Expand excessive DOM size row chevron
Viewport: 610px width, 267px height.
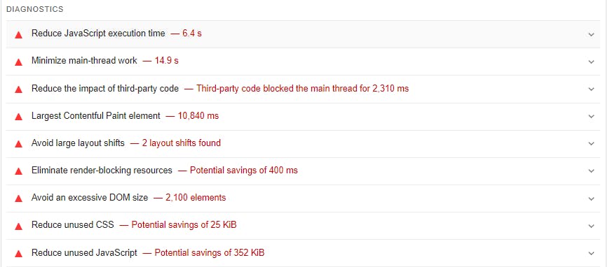coord(591,199)
